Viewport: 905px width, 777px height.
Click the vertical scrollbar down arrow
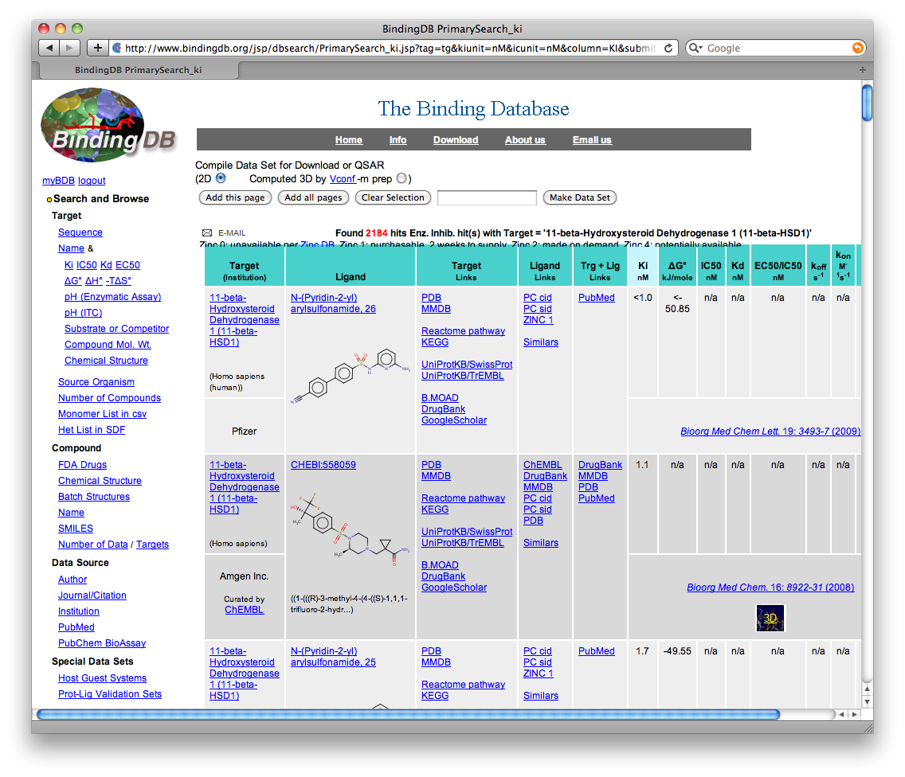[x=866, y=701]
